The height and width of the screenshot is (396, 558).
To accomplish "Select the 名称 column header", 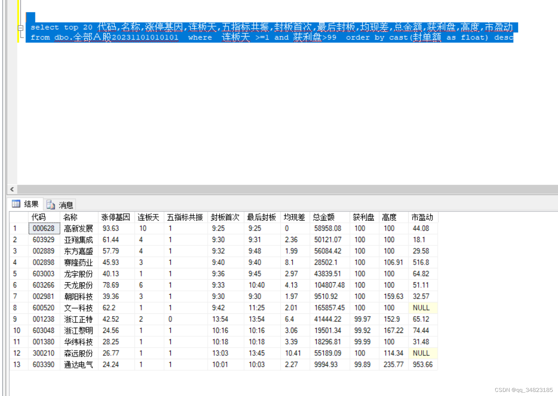I will (x=80, y=217).
